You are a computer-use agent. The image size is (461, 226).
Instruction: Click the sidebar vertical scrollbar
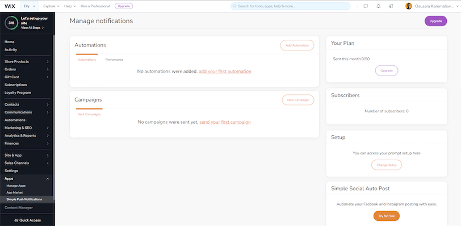[x=54, y=118]
